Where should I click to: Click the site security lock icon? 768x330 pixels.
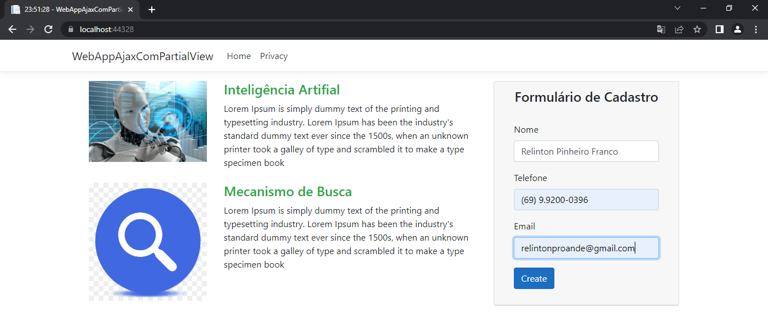(x=70, y=29)
